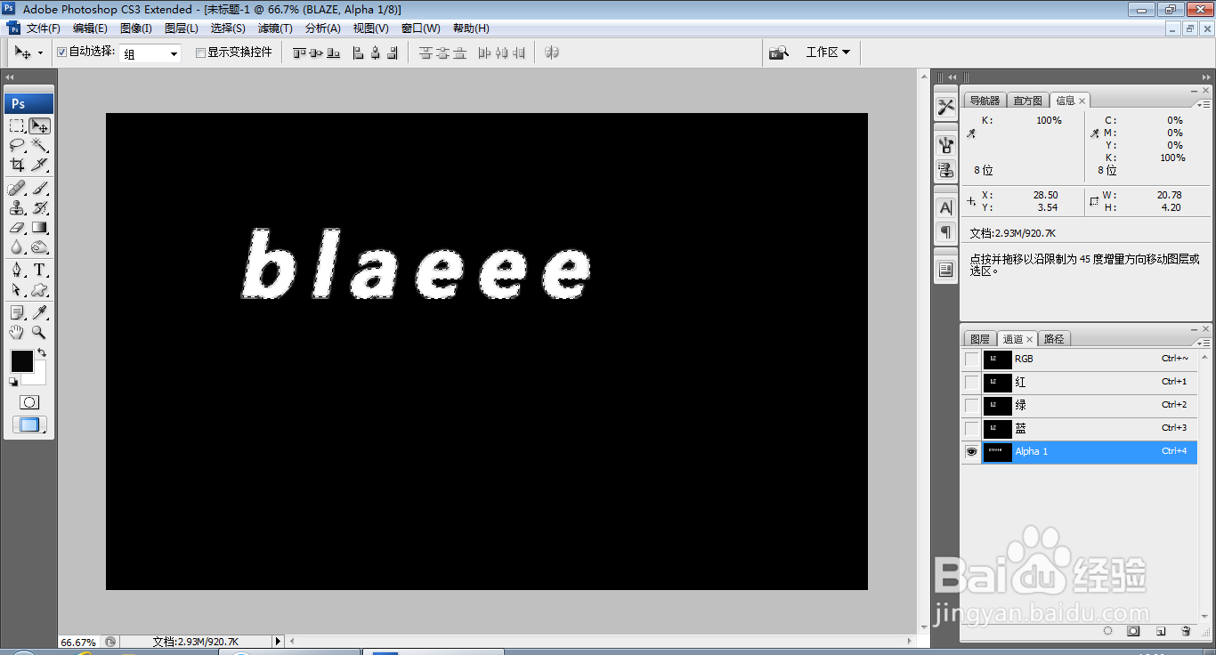Select the Eraser tool
The width and height of the screenshot is (1216, 655).
17,228
